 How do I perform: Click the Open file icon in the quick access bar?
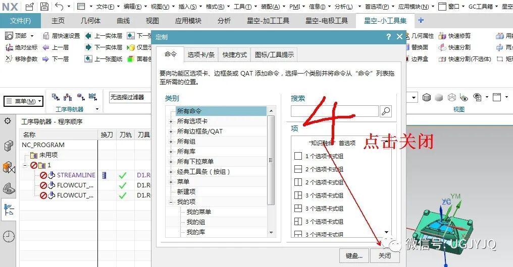click(30, 6)
